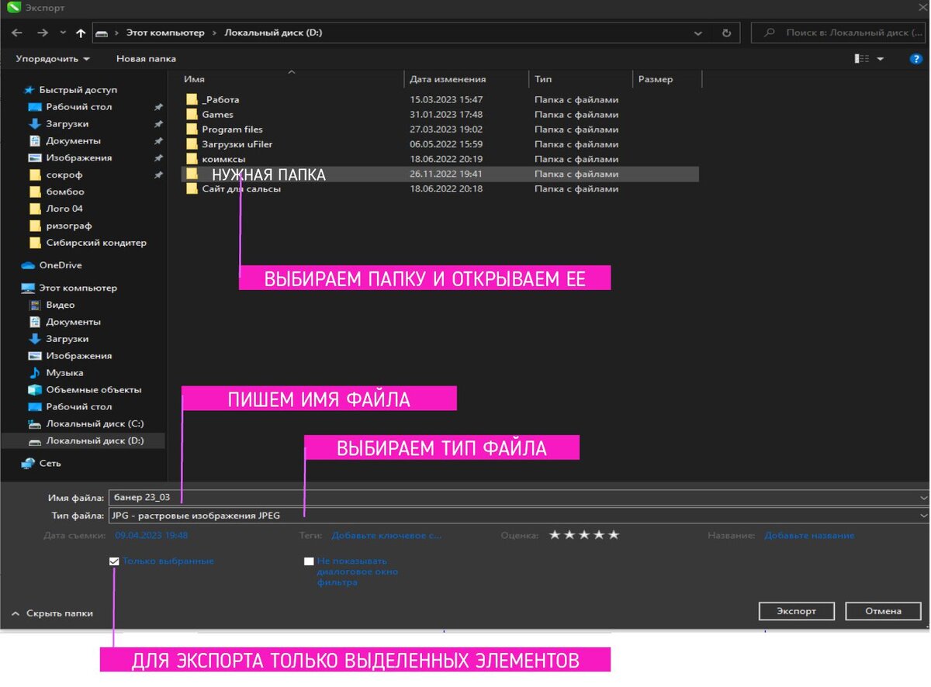Add a title via Добавьте название
931x687 pixels.
[809, 536]
